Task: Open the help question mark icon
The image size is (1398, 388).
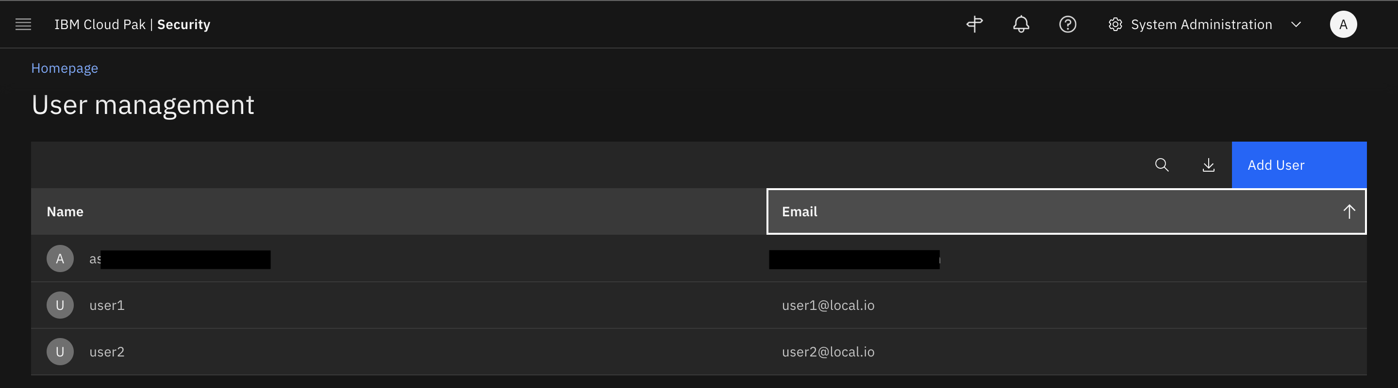Action: coord(1067,24)
